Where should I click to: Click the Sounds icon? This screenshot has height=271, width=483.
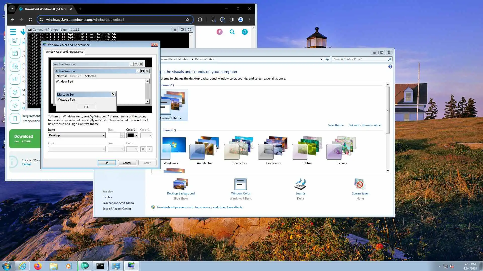[300, 184]
